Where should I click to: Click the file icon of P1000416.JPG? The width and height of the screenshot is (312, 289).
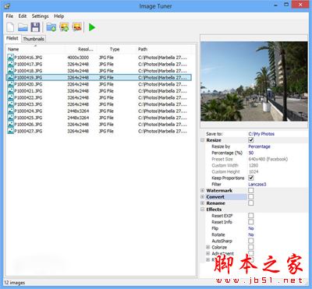[x=11, y=58]
